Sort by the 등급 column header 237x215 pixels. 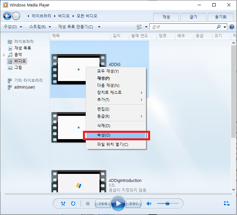click(x=203, y=36)
